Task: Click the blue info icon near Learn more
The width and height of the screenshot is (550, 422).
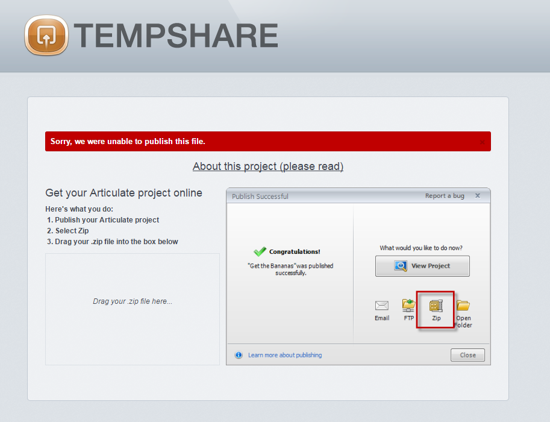Action: click(239, 355)
